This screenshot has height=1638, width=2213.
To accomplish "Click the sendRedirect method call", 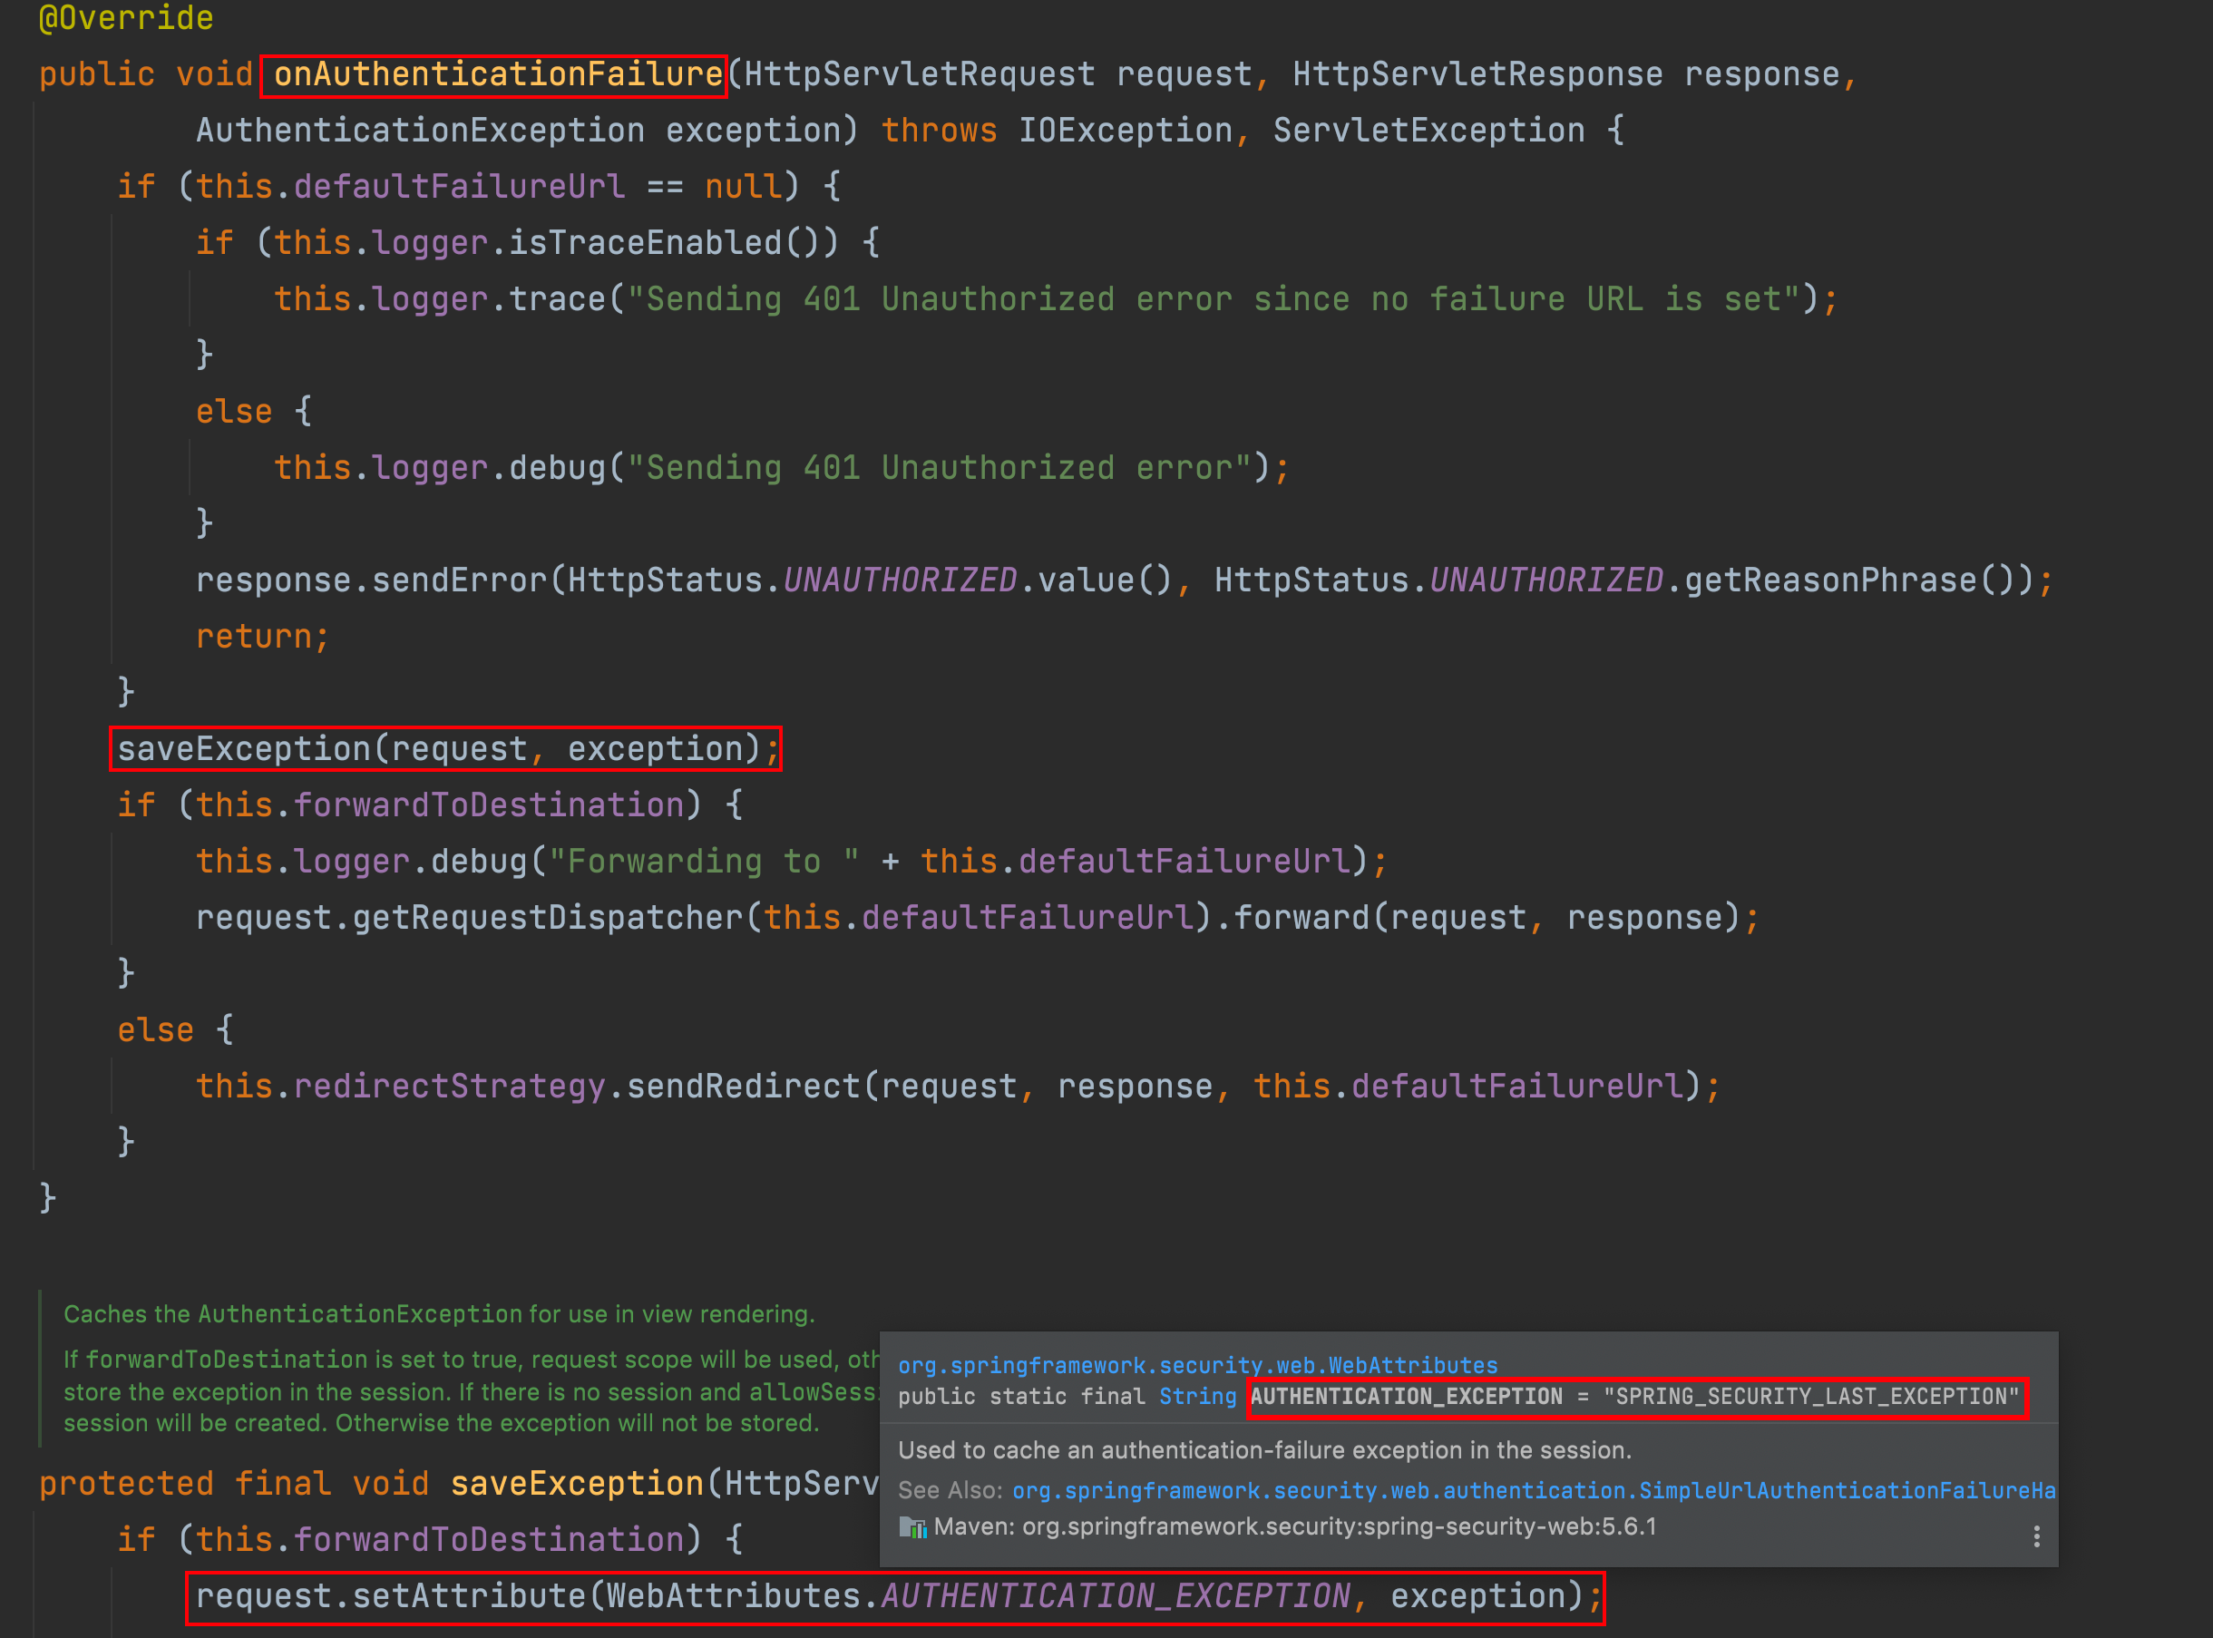I will pos(743,1087).
